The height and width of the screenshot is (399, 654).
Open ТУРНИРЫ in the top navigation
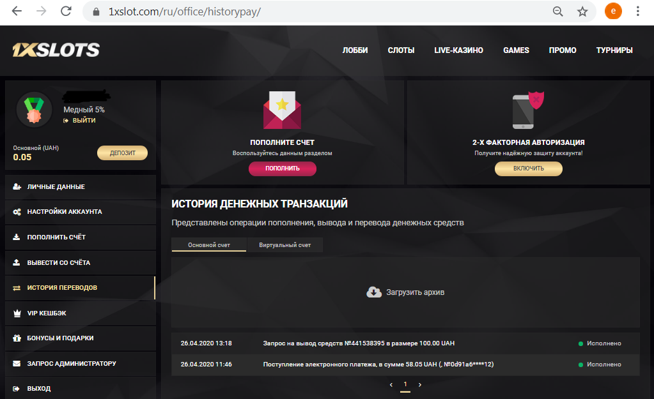coord(614,50)
